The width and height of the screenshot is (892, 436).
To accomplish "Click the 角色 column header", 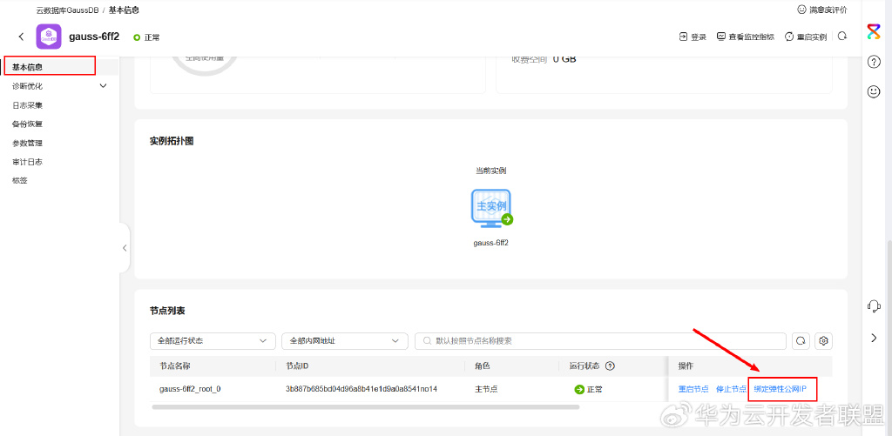I will click(482, 366).
